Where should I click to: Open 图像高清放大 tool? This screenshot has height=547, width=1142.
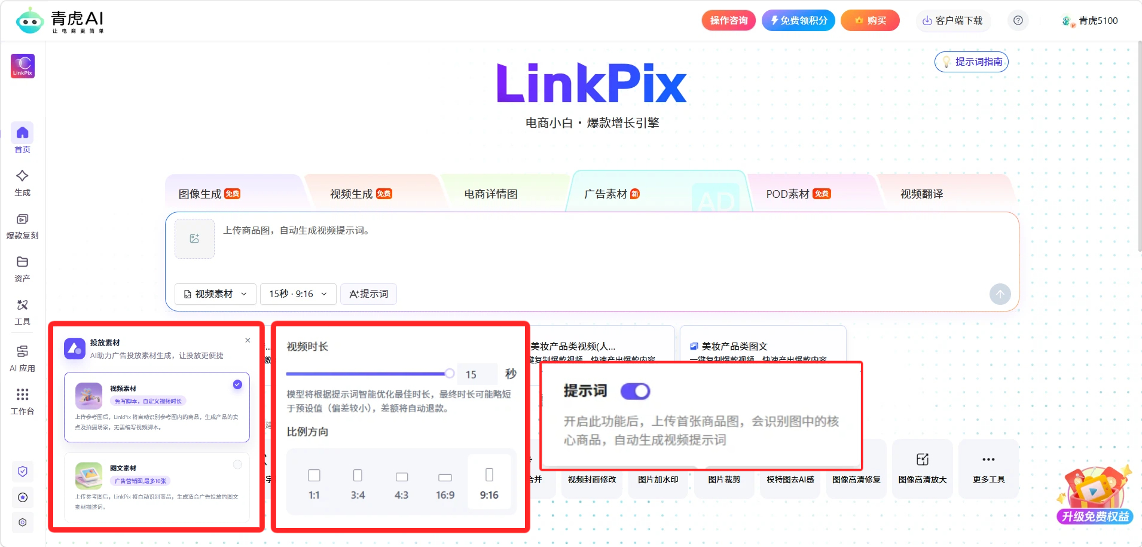[923, 469]
